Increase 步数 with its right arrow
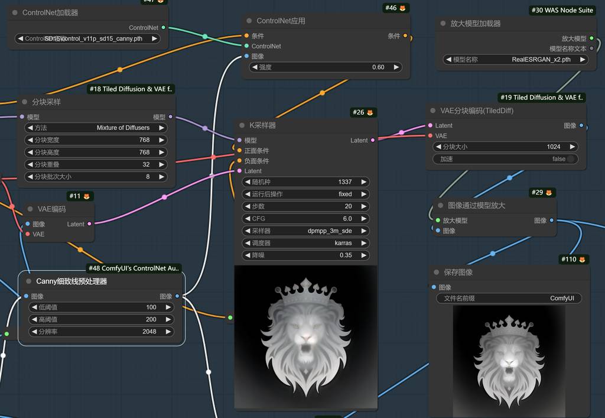Image resolution: width=605 pixels, height=418 pixels. click(364, 206)
